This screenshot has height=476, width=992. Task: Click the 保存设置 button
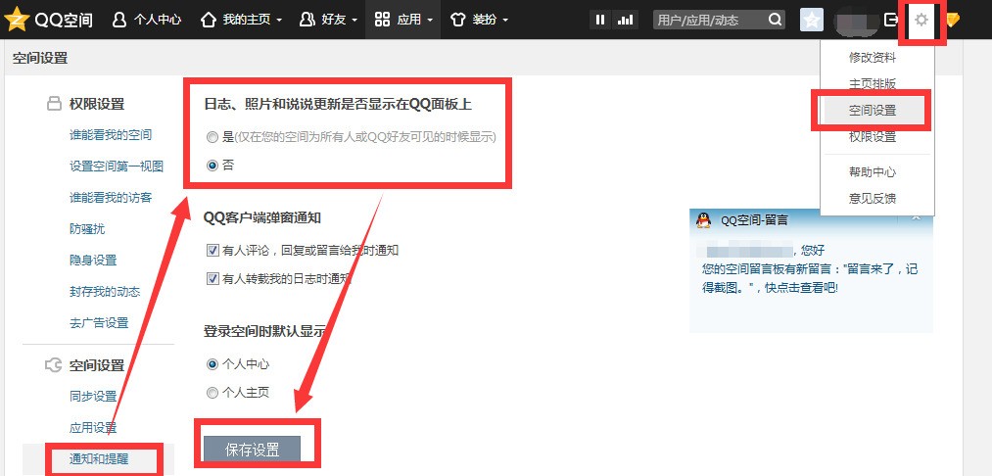point(252,450)
